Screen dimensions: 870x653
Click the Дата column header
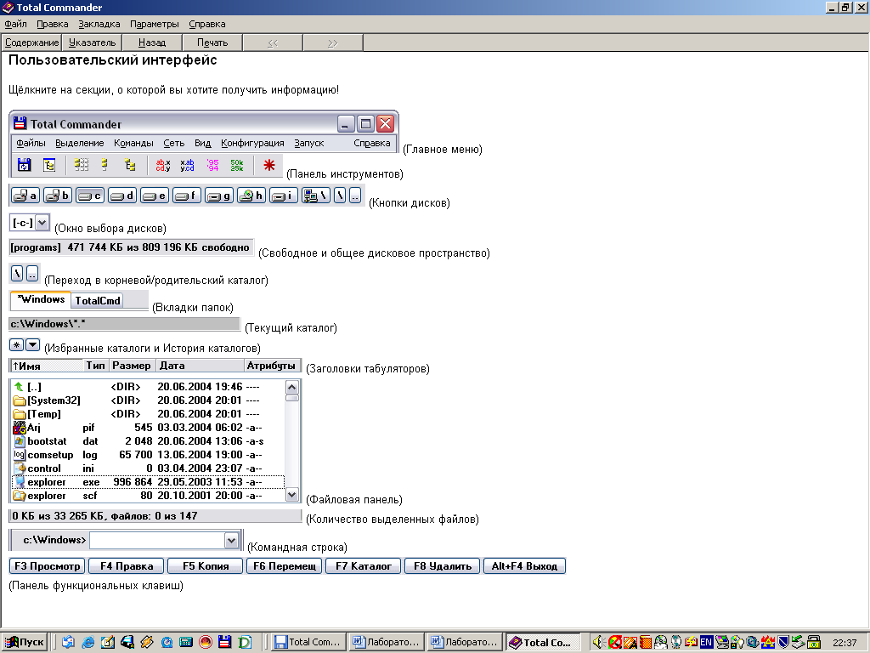tap(201, 366)
